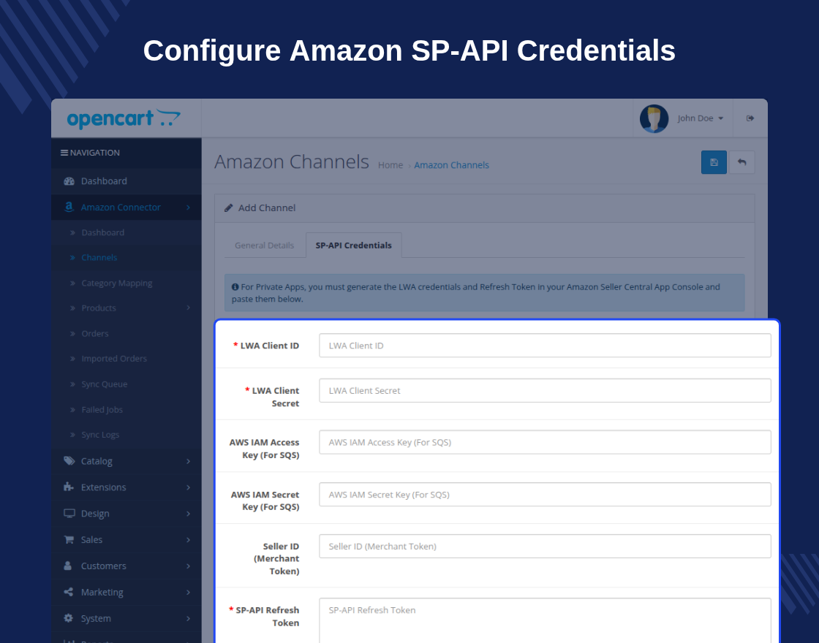This screenshot has height=643, width=819.
Task: Click the System menu label
Action: [x=96, y=618]
